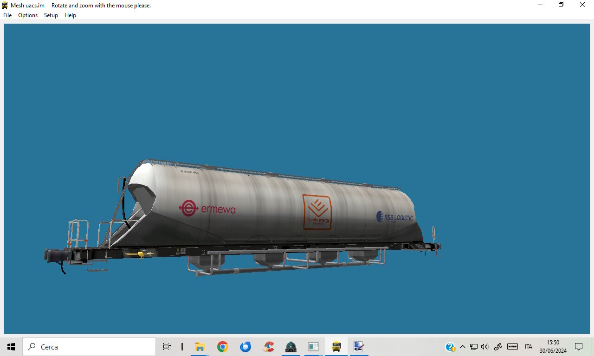The image size is (594, 356).
Task: Click the help question-mark tray icon
Action: 450,347
